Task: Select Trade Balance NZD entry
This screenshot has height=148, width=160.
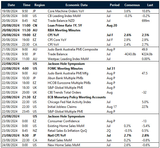Action: coord(61,21)
